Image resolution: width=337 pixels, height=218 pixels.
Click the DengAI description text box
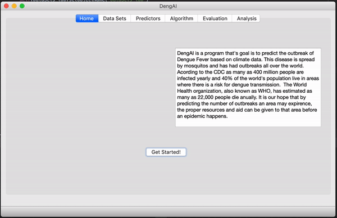click(248, 87)
